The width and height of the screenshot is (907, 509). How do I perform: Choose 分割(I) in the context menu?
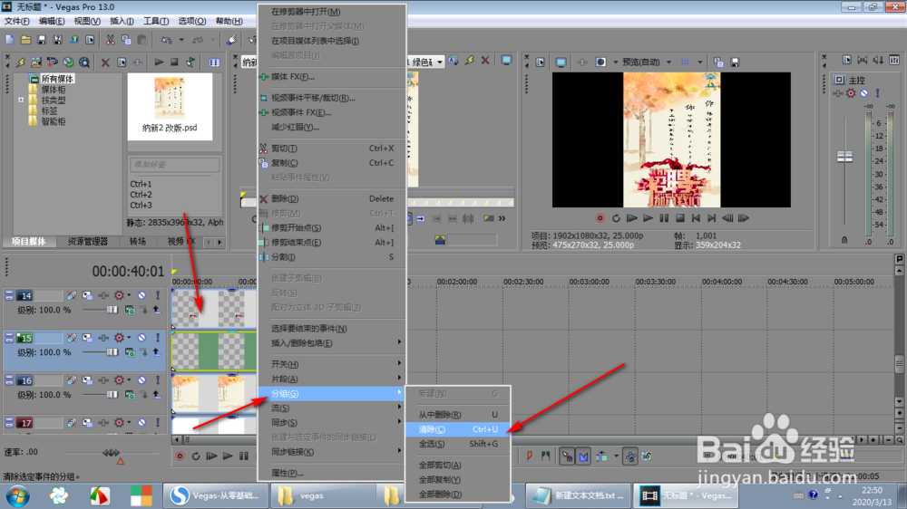tap(331, 257)
